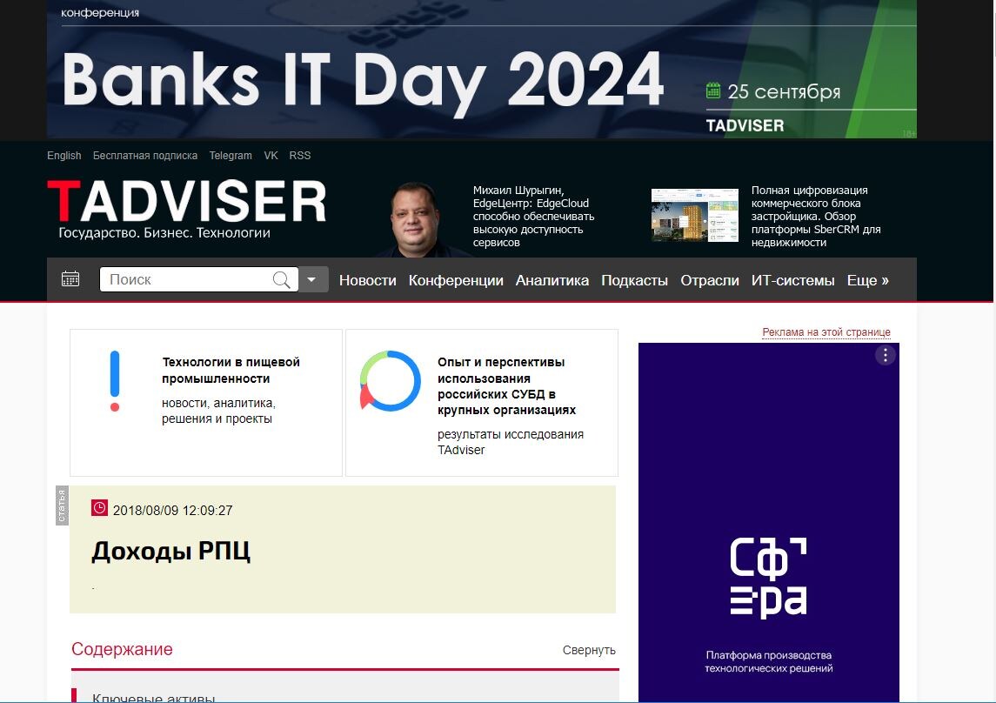The width and height of the screenshot is (996, 703).
Task: Click the Содержание heading
Action: [122, 649]
